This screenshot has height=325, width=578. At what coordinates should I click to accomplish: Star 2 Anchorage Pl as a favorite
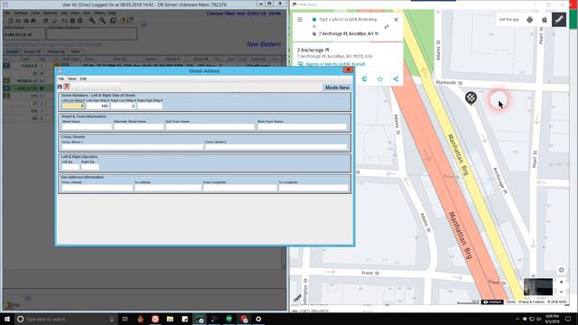pos(380,79)
